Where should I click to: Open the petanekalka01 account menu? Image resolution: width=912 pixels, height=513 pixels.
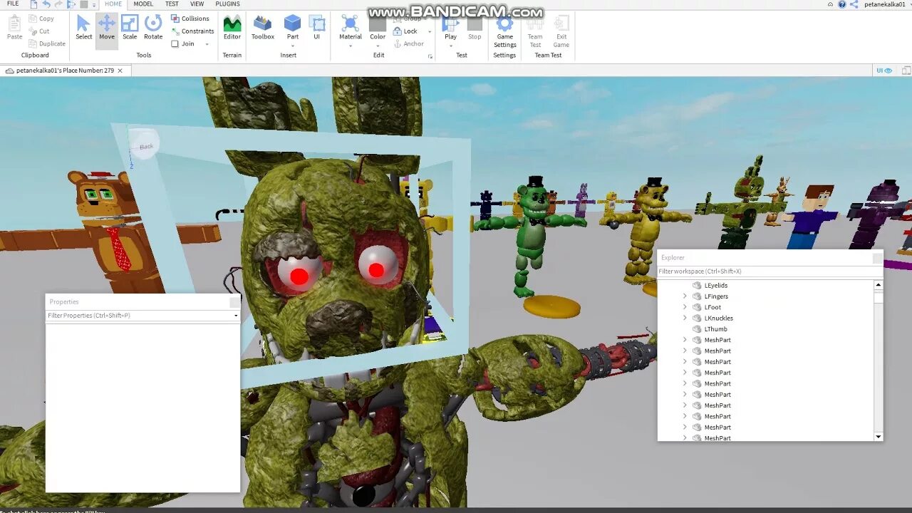click(x=884, y=4)
